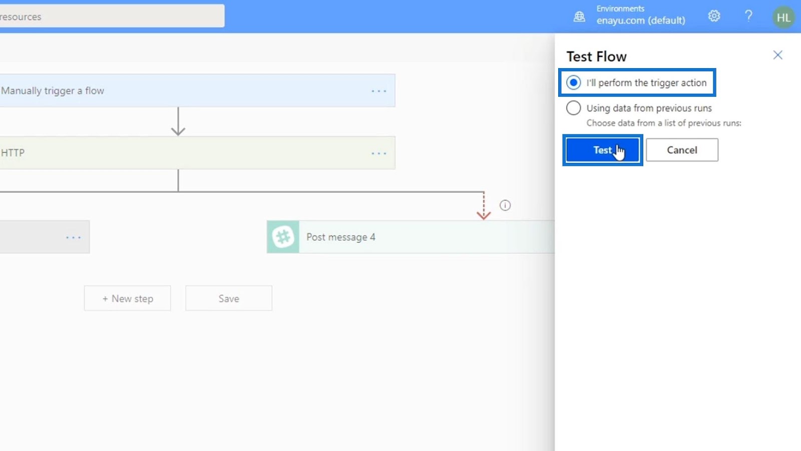Close the Test Flow panel
This screenshot has height=451, width=801.
[x=777, y=55]
